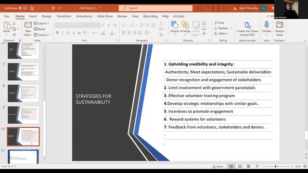Switch to the Design tab
The image size is (308, 173).
[x=47, y=16]
